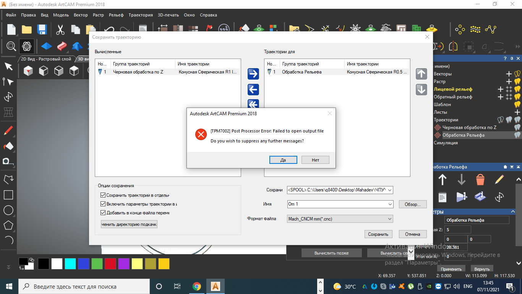
Task: Select the orbit view tool icon
Action: (x=27, y=46)
